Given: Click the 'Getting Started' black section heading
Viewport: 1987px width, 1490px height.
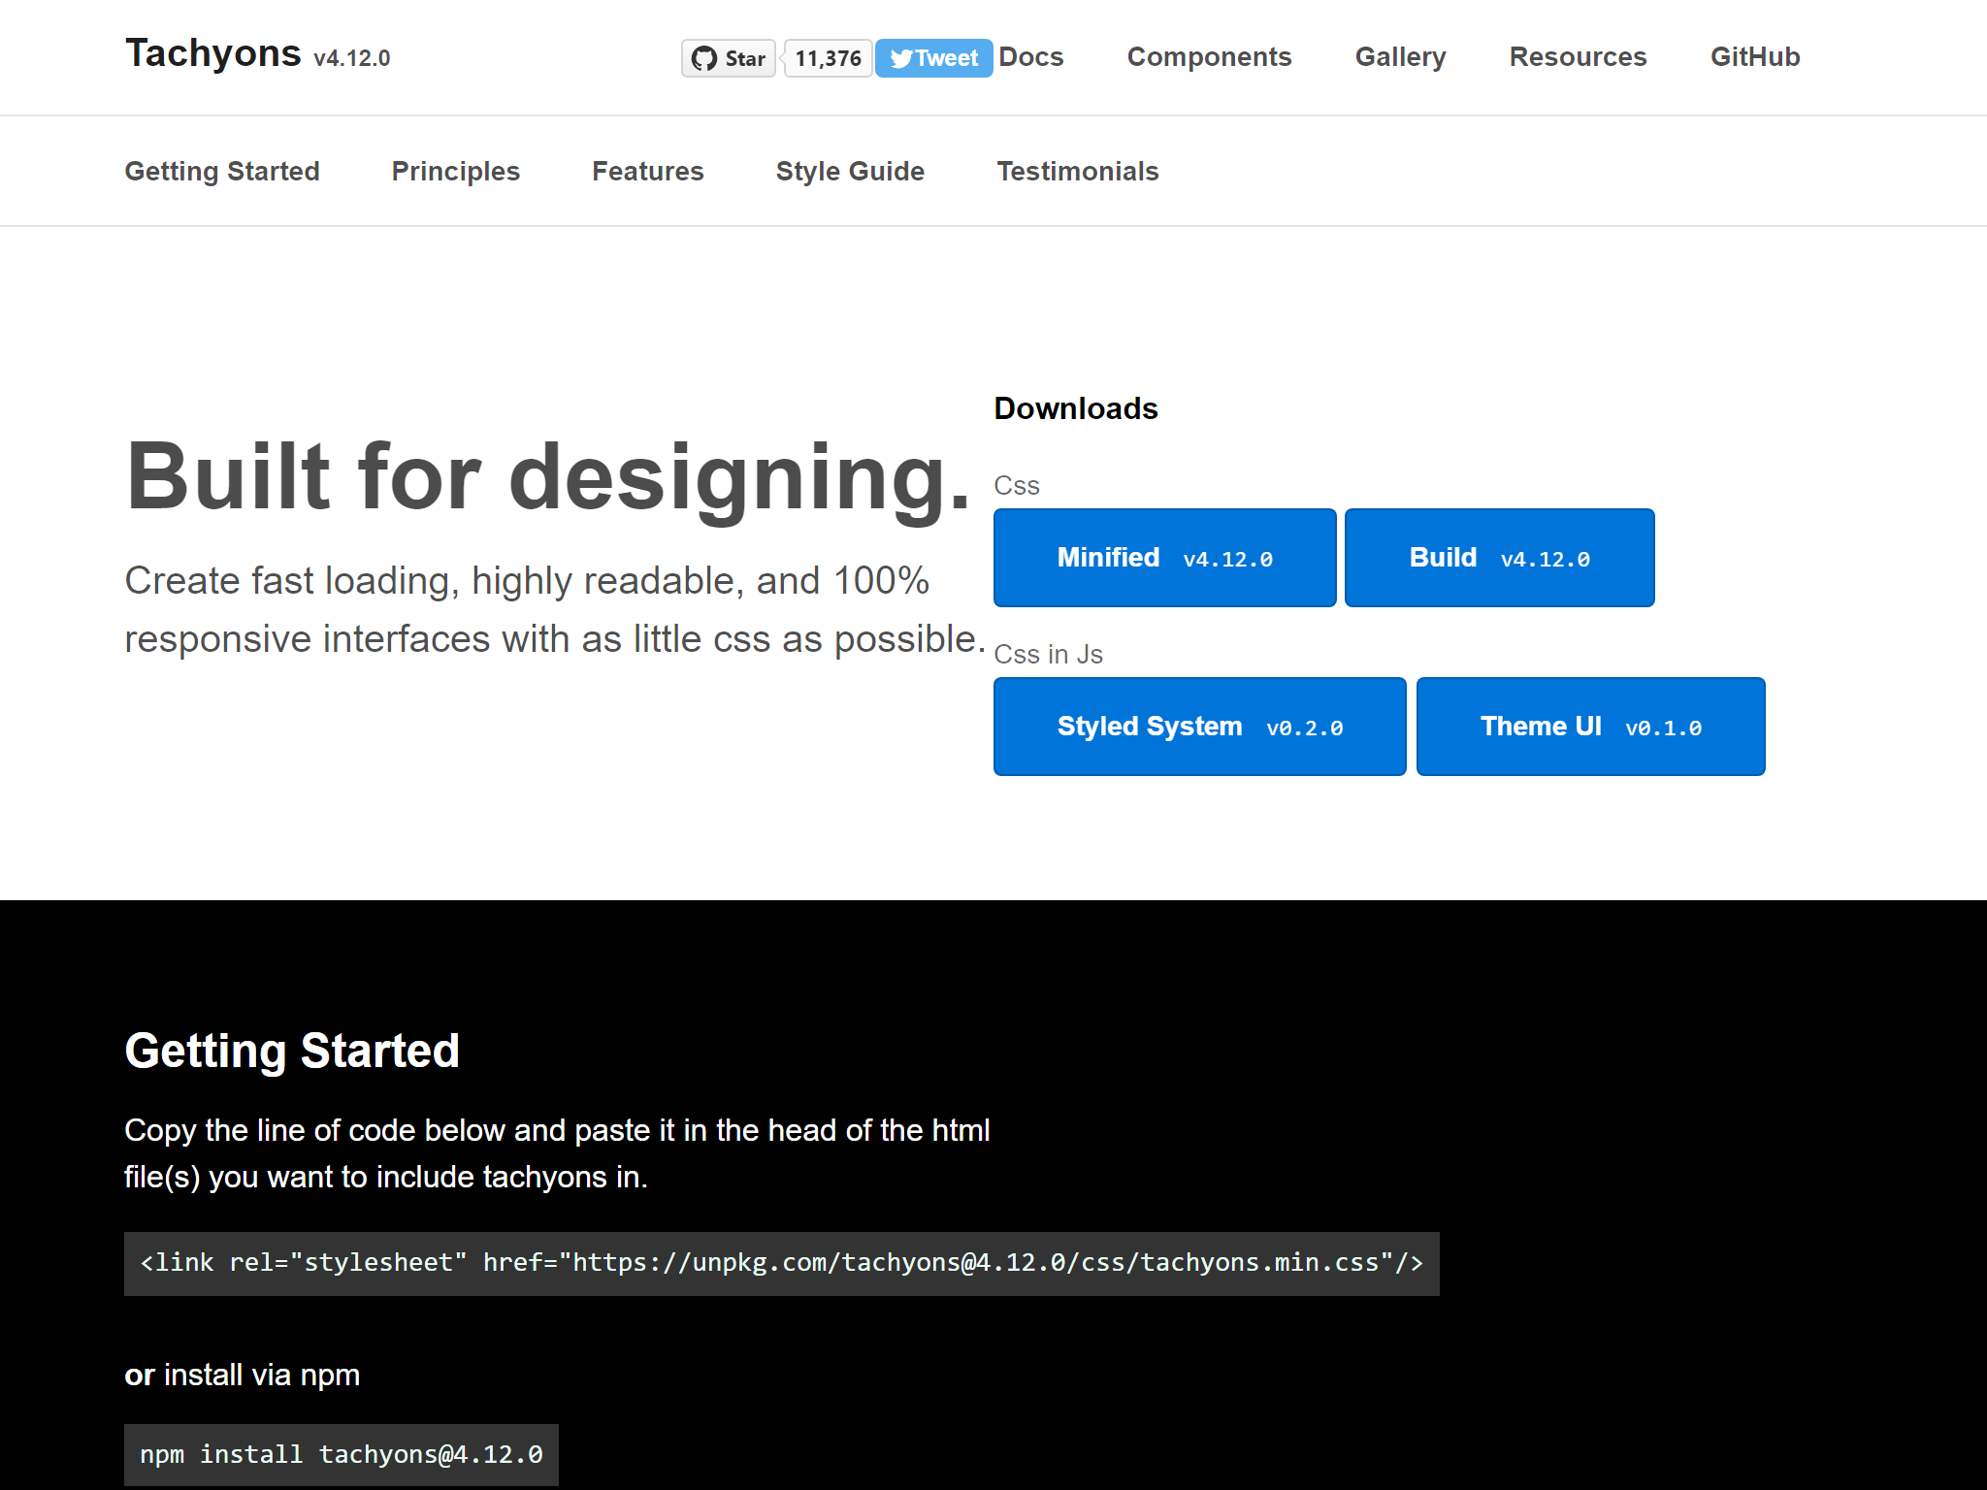Looking at the screenshot, I should 292,1052.
